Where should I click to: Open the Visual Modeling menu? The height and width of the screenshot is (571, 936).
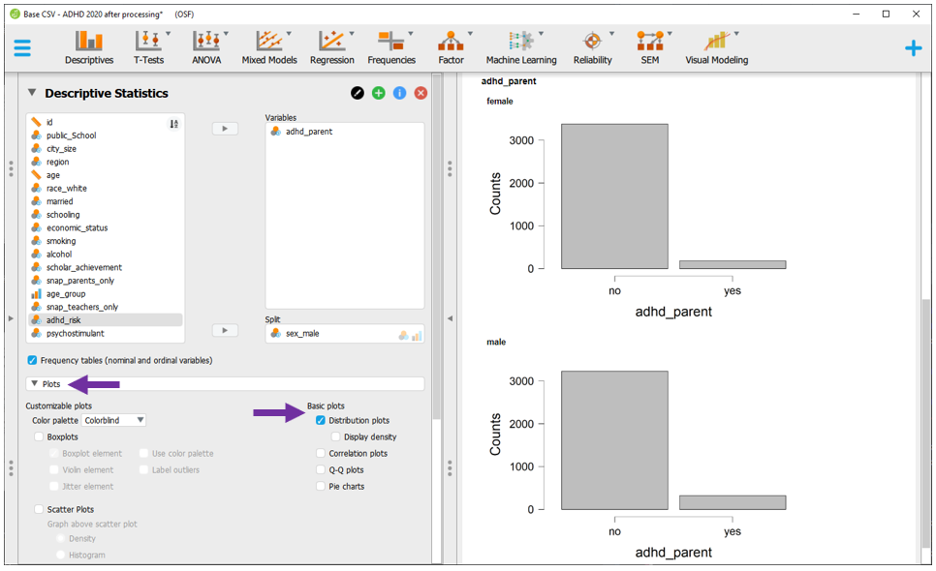tap(717, 47)
